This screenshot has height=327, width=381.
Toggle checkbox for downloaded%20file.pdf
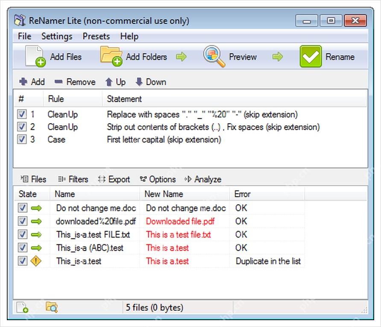[23, 221]
